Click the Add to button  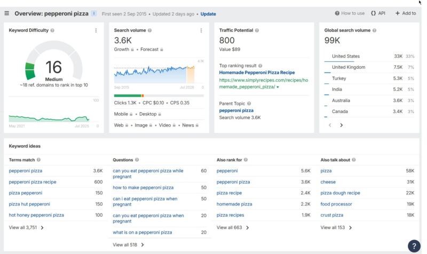click(x=406, y=13)
